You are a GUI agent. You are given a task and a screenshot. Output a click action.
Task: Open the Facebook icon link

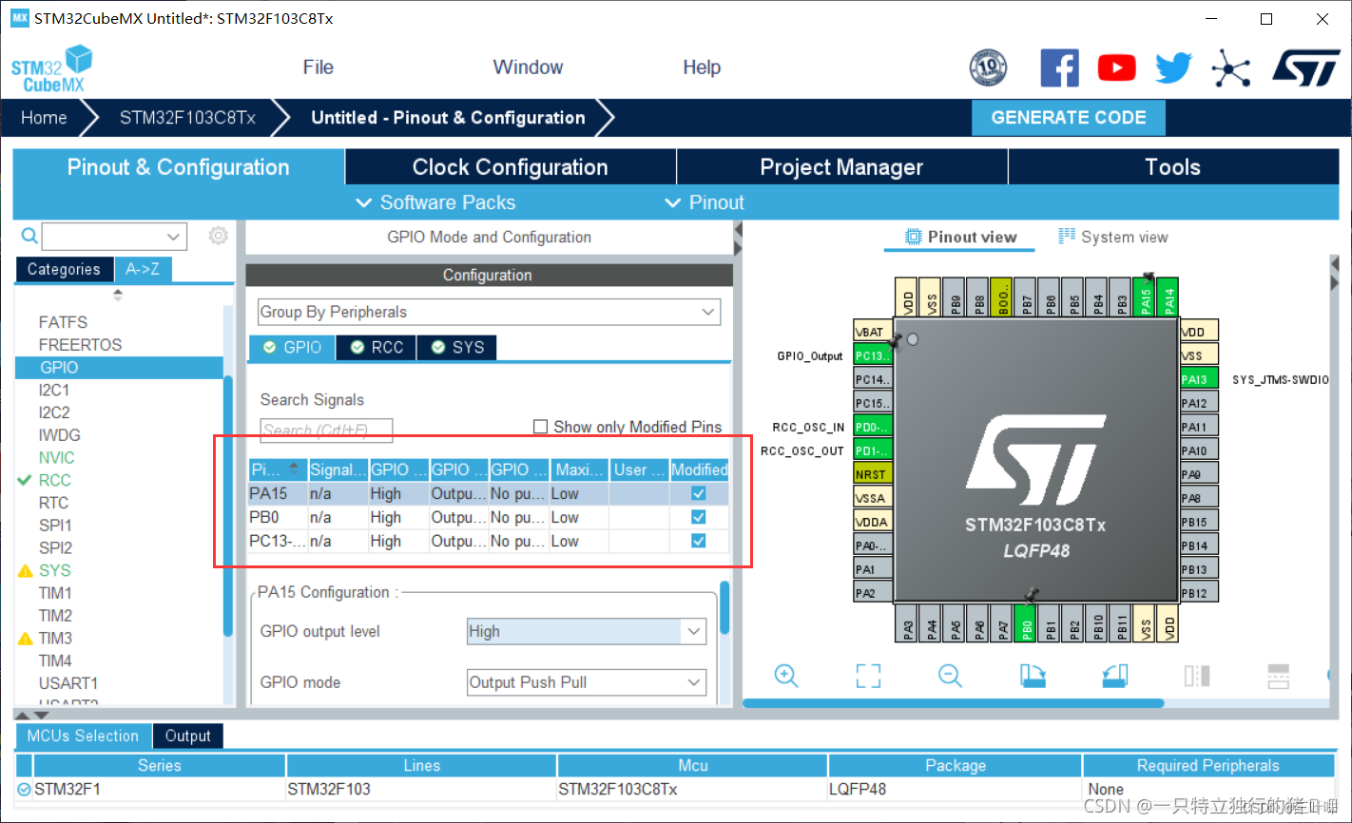tap(1059, 68)
